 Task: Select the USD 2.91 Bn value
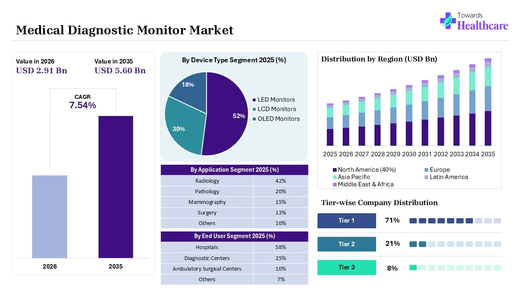point(42,70)
